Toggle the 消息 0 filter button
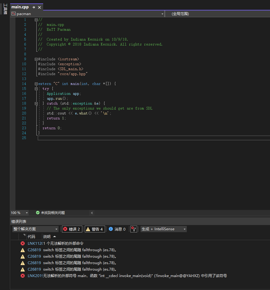The height and width of the screenshot is (290, 270). [117, 229]
